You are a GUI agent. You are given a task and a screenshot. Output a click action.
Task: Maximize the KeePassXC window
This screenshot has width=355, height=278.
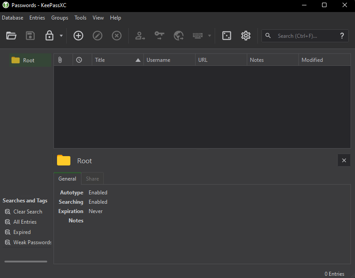(324, 5)
